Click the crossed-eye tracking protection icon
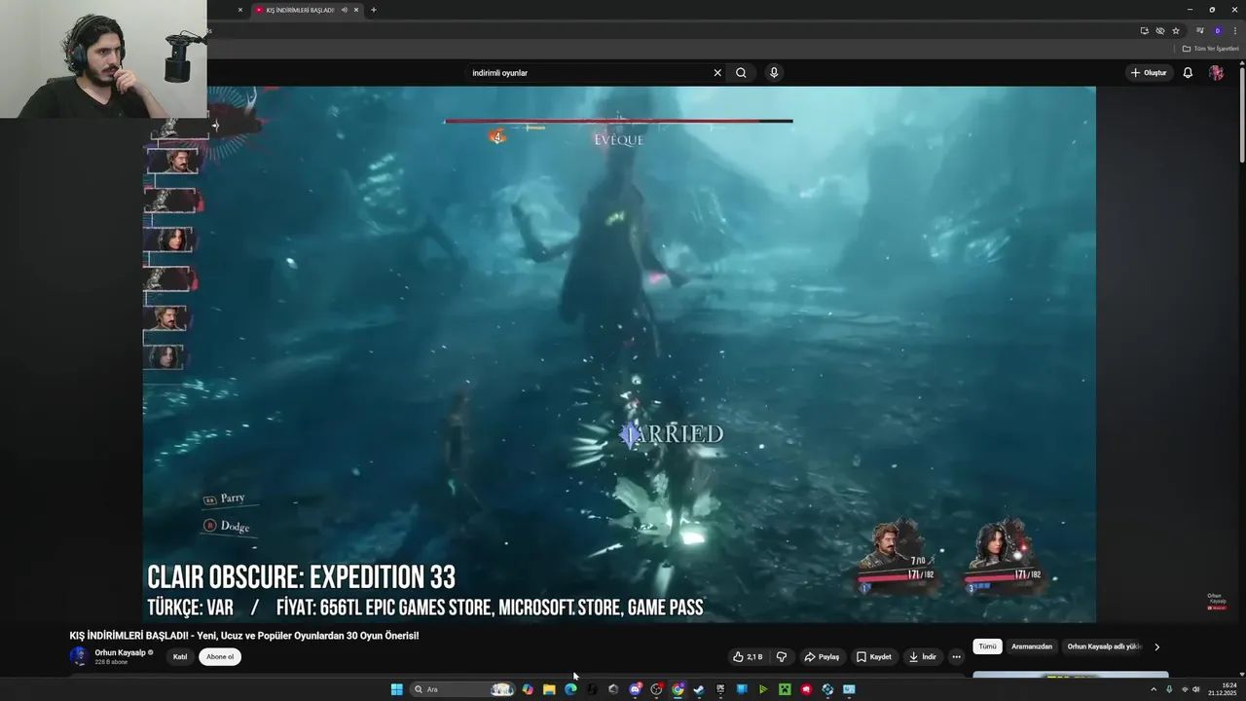Screen dimensions: 1246x701 click(1160, 31)
